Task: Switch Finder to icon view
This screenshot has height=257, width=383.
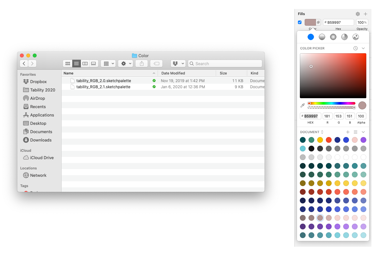Action: [68, 64]
